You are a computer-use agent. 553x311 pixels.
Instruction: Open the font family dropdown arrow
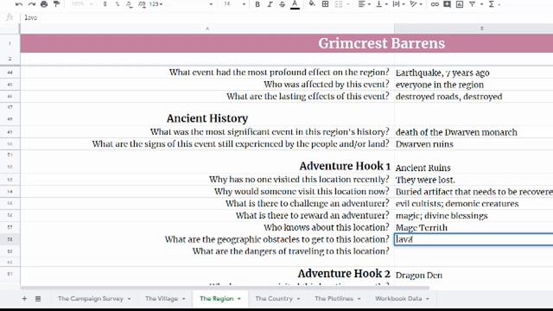tap(211, 4)
